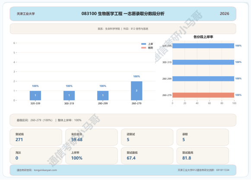
Task: Click the orange 260-279 bar in 各分段上岸率 chart
Action: click(203, 95)
